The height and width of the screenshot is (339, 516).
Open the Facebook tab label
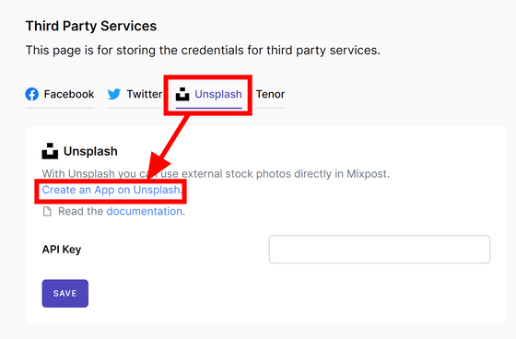pos(69,94)
